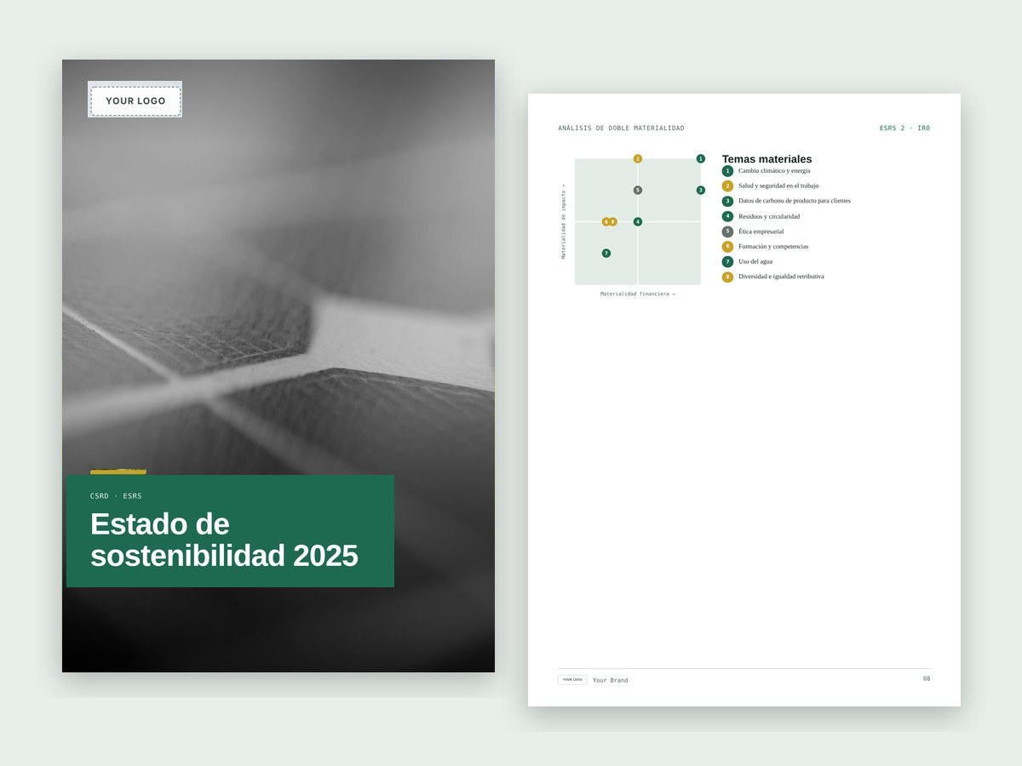Select the 'Materialidad financiera' axis label
Screen dimensions: 1022x766
pyautogui.click(x=638, y=294)
